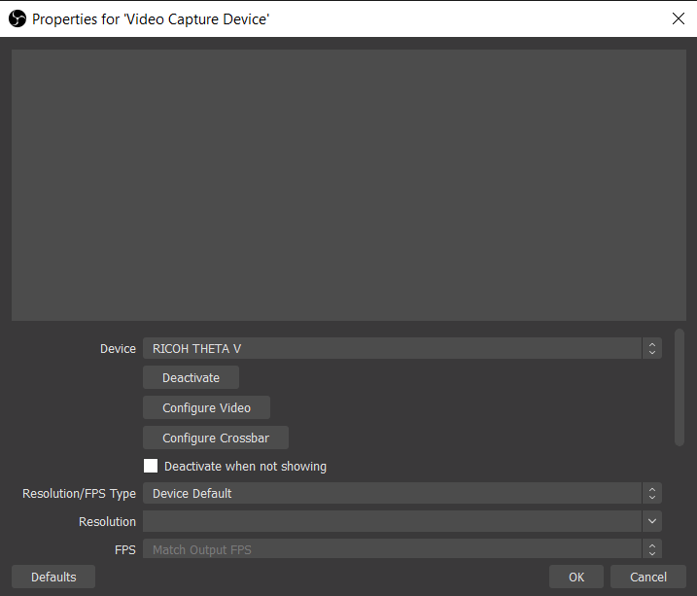Click the Deactivate button
This screenshot has height=596, width=697.
(191, 378)
